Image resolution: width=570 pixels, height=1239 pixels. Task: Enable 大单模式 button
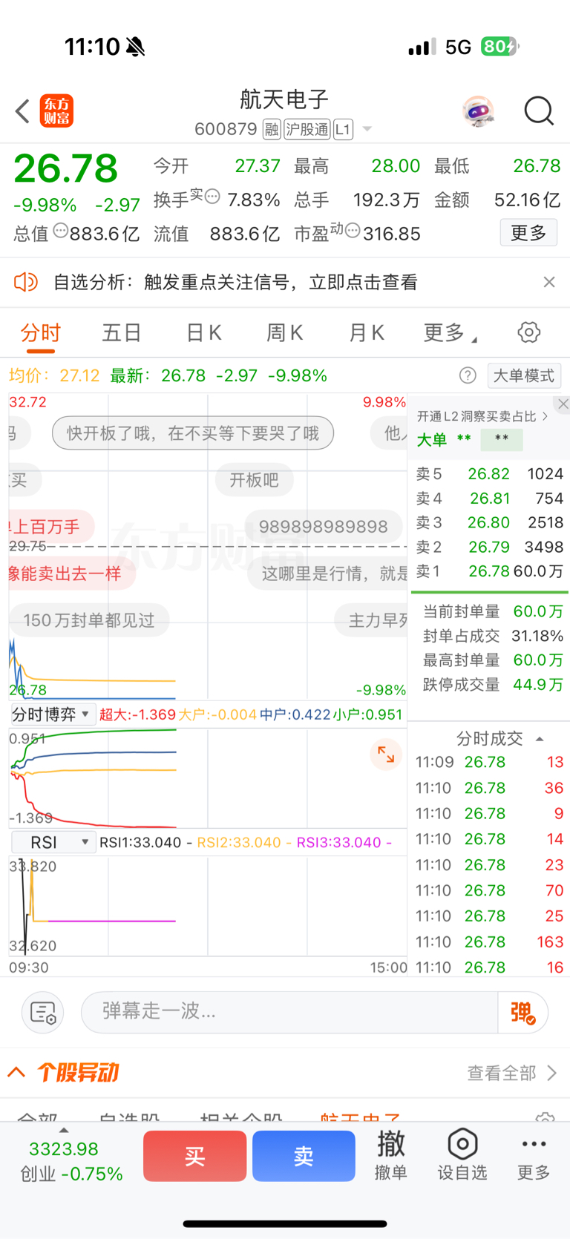click(x=524, y=375)
